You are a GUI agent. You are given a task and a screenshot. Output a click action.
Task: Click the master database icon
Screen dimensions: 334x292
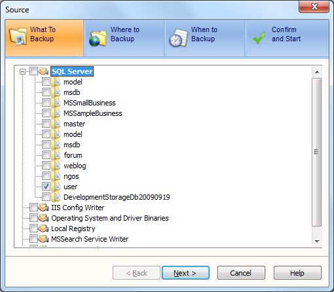(x=56, y=124)
